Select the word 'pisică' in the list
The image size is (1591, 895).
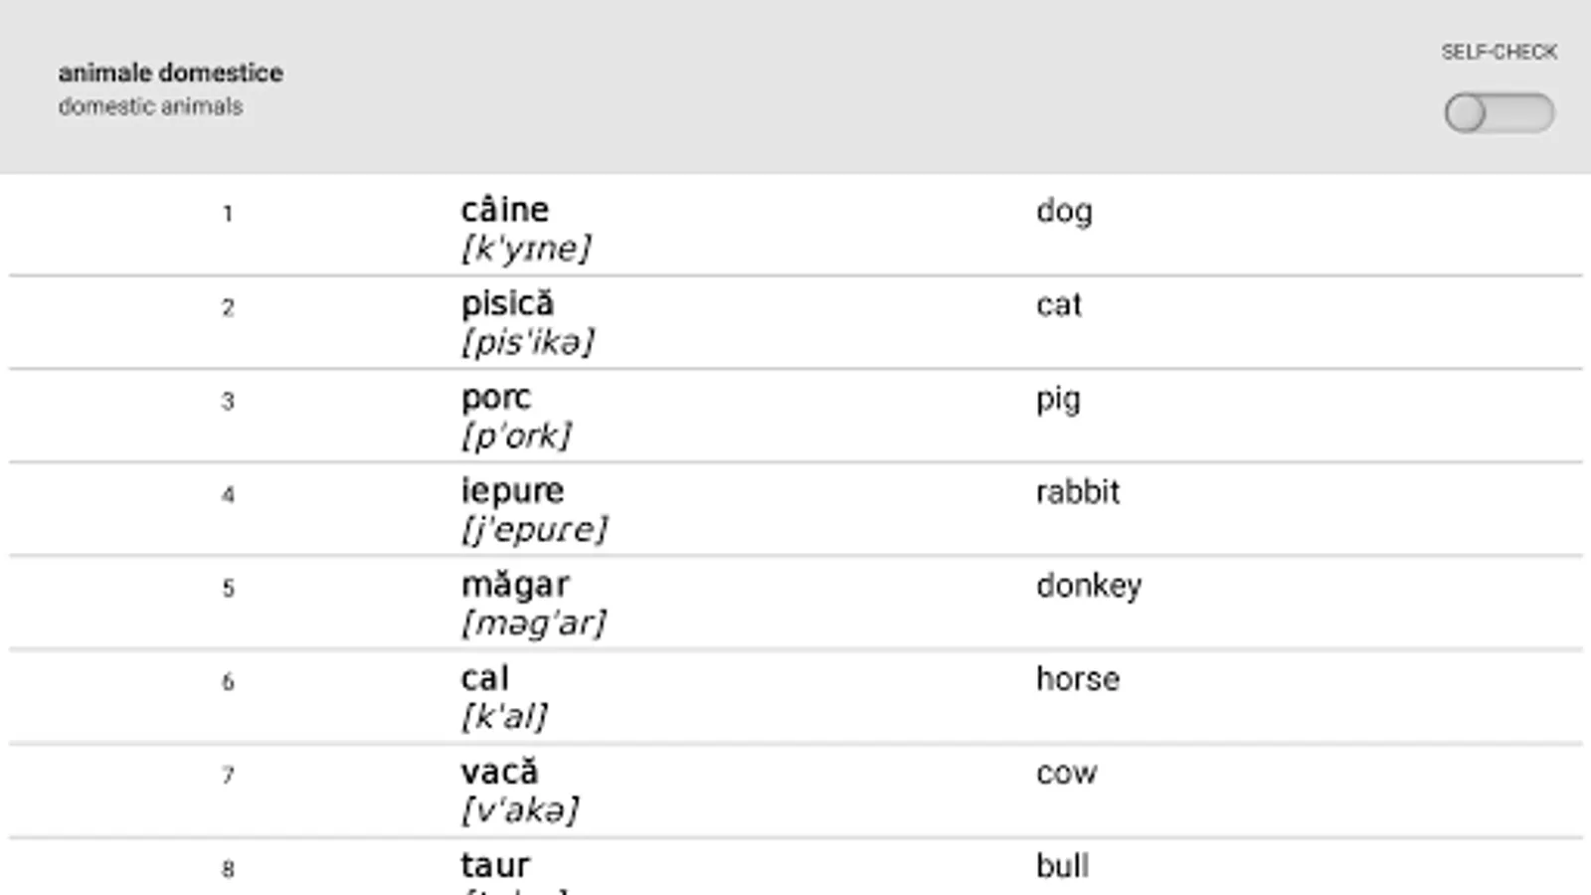coord(507,303)
